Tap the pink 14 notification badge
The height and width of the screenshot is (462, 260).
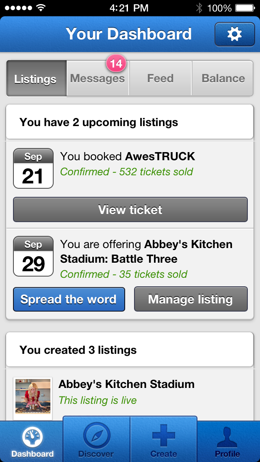pyautogui.click(x=116, y=63)
